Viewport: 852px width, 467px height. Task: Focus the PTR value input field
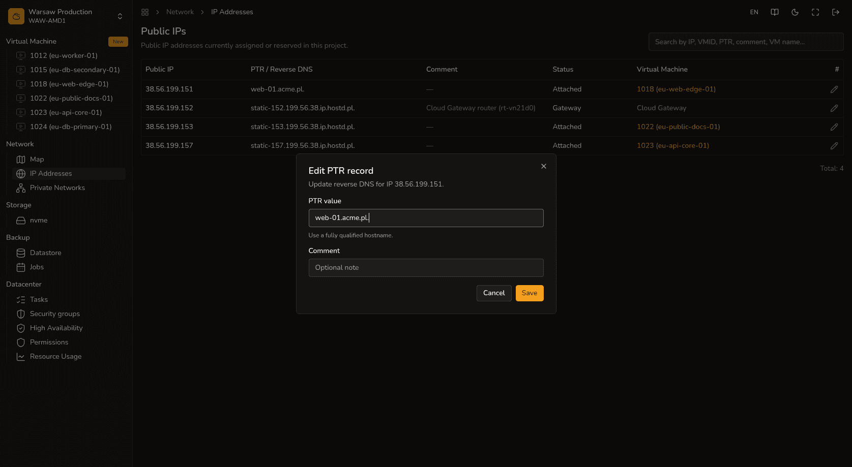click(x=426, y=218)
